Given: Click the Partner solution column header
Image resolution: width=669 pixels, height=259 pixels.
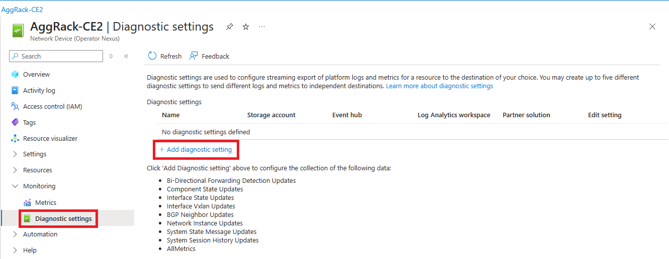Looking at the screenshot, I should click(x=526, y=115).
